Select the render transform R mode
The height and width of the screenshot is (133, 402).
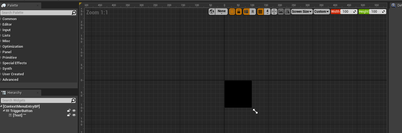pyautogui.click(x=253, y=12)
